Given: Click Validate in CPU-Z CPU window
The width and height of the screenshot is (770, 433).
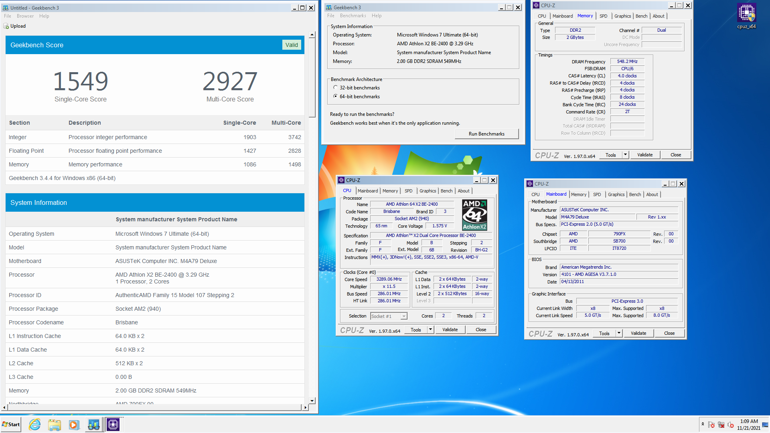Looking at the screenshot, I should 450,330.
